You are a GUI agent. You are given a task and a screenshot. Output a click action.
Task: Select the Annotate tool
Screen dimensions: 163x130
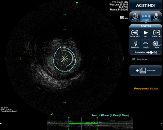(135, 44)
